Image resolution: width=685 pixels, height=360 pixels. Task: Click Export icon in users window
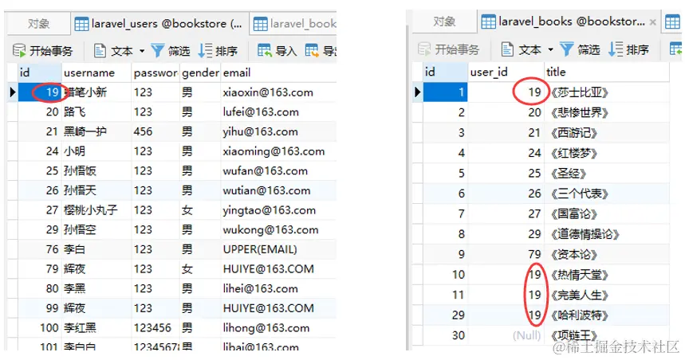click(312, 51)
